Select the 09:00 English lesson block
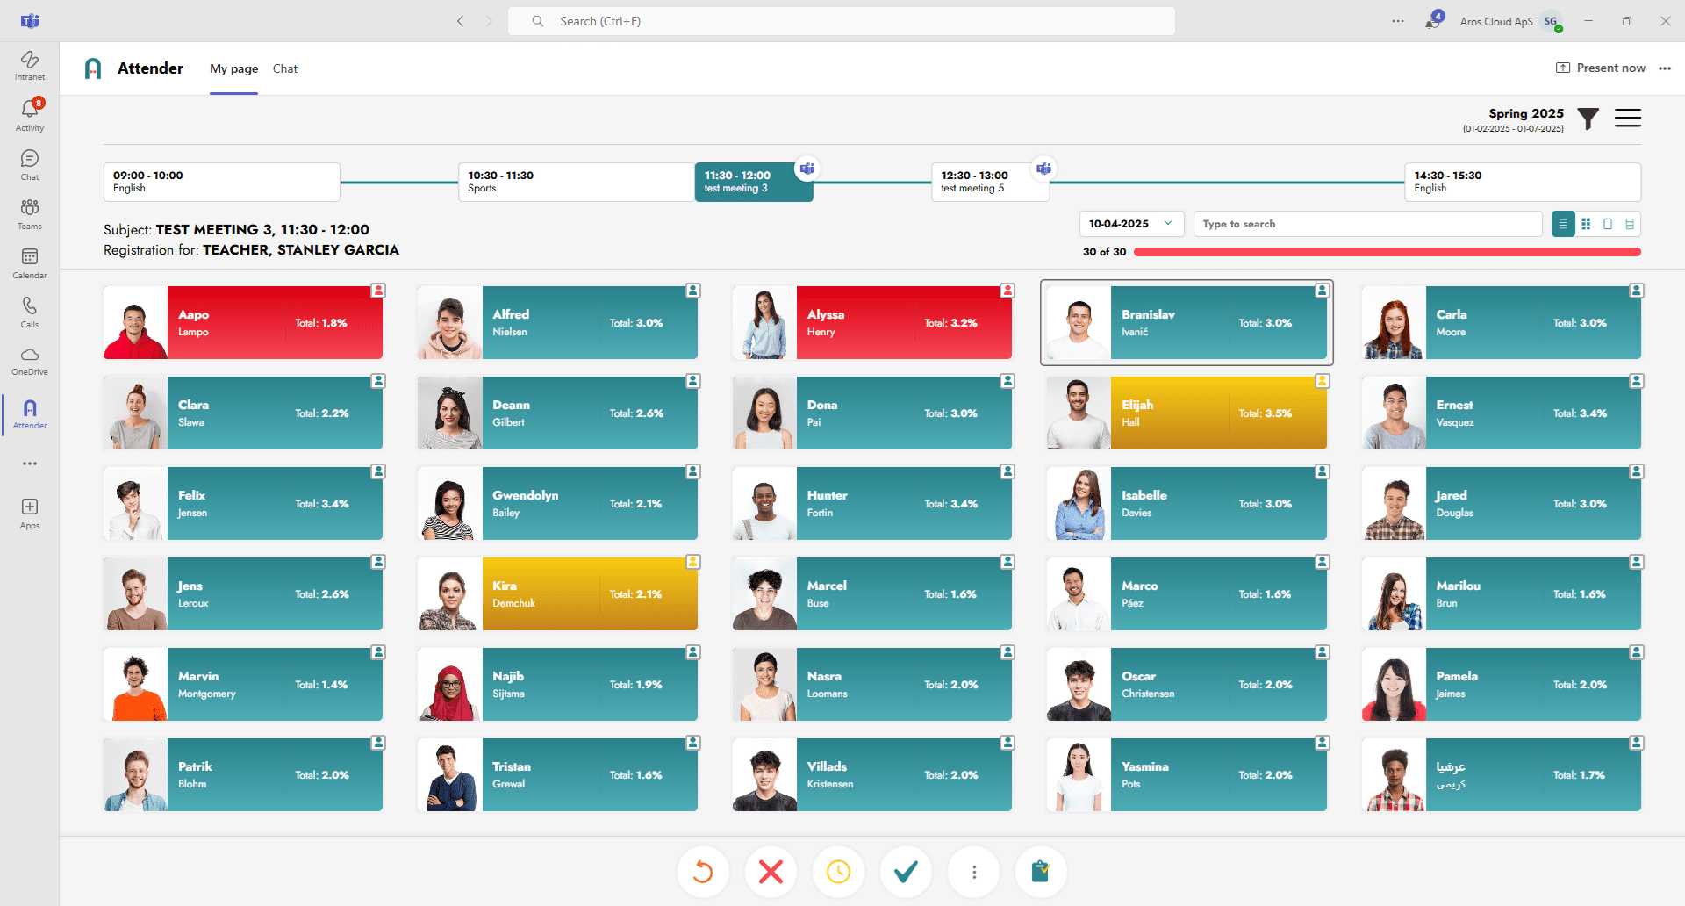The width and height of the screenshot is (1685, 906). 220,181
